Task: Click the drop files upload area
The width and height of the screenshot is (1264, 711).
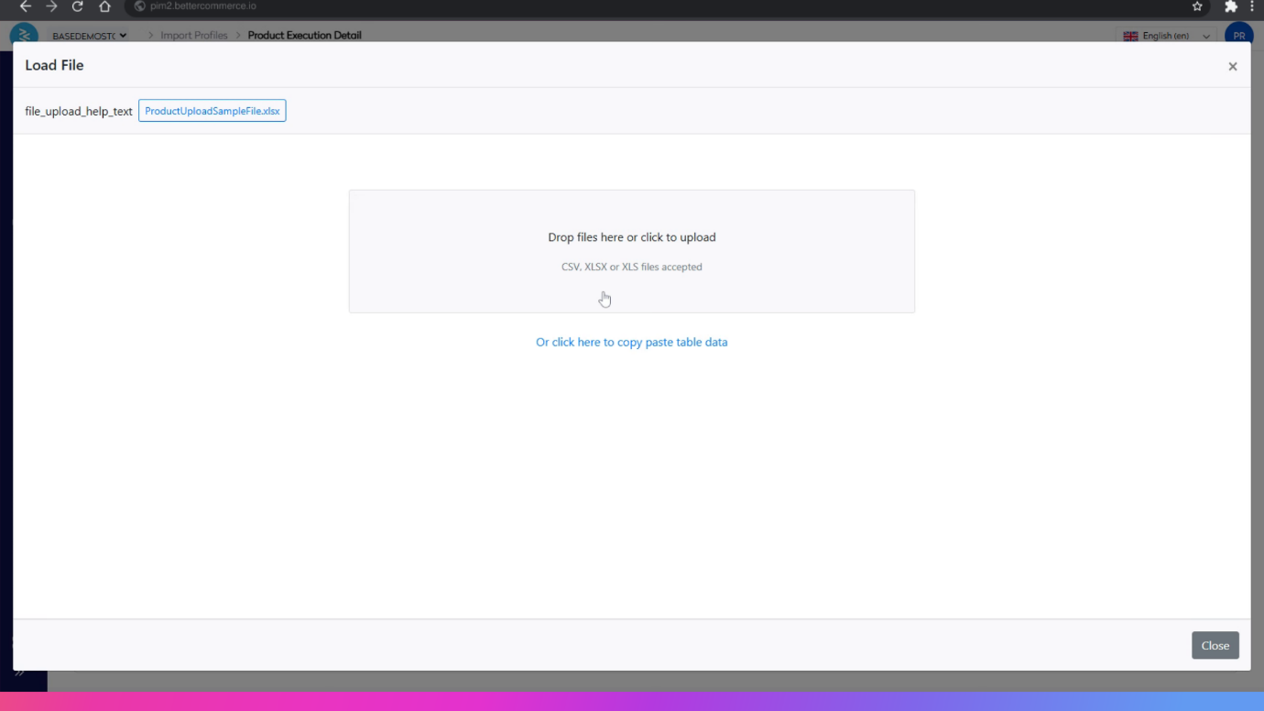Action: (x=631, y=251)
